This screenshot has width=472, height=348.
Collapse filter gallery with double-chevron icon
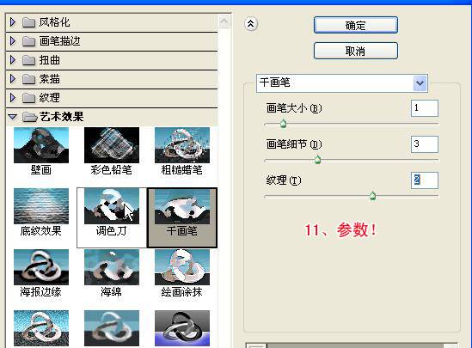[251, 24]
